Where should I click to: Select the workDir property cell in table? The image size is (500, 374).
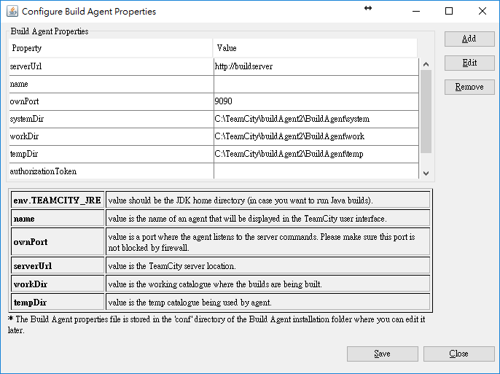[x=112, y=137]
